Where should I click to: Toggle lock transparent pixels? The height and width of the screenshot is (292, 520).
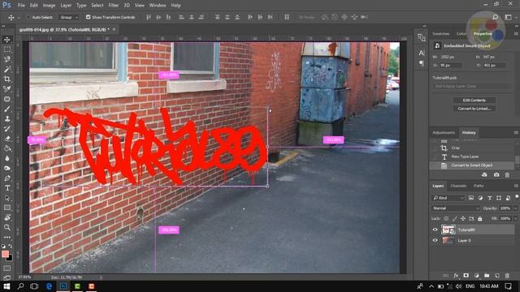(446, 218)
